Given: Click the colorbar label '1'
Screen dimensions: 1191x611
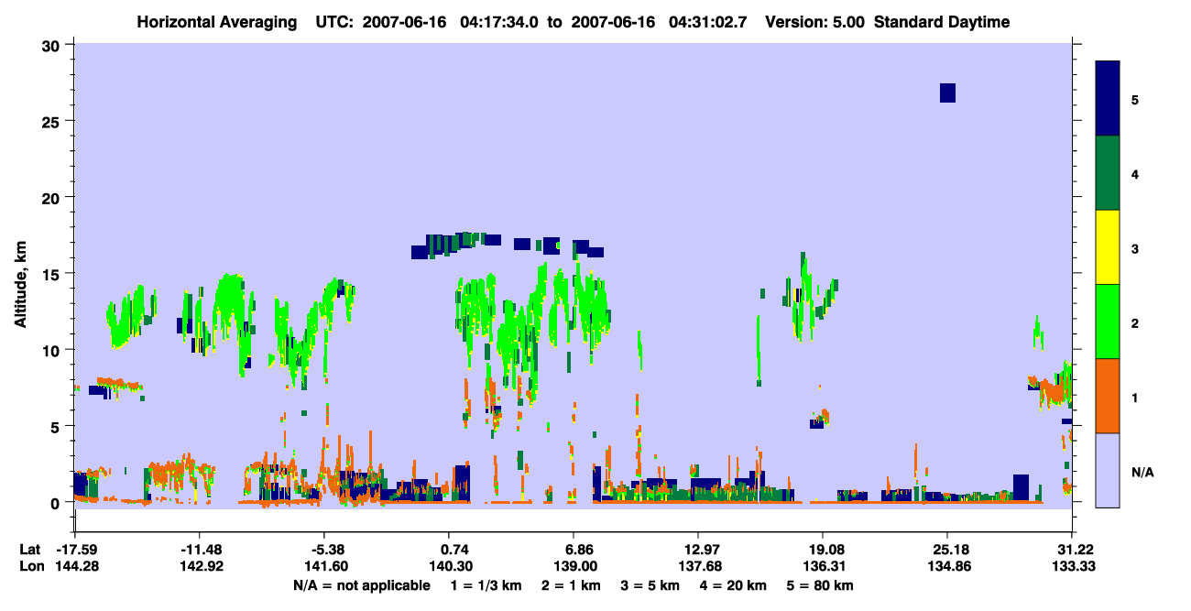Looking at the screenshot, I should point(1135,398).
